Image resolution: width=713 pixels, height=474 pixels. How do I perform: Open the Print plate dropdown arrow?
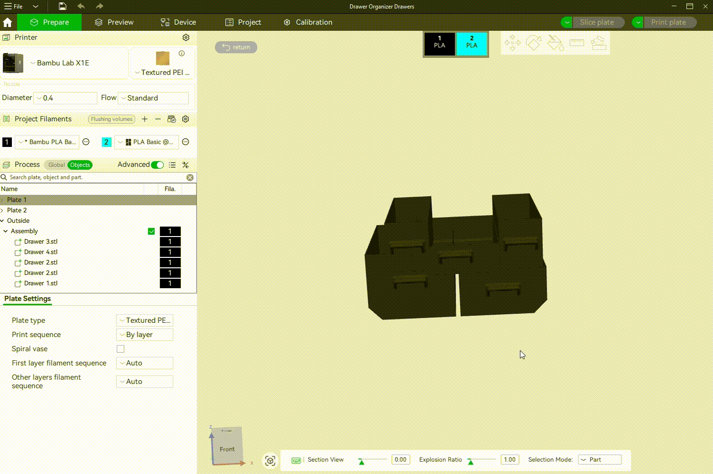pos(638,22)
